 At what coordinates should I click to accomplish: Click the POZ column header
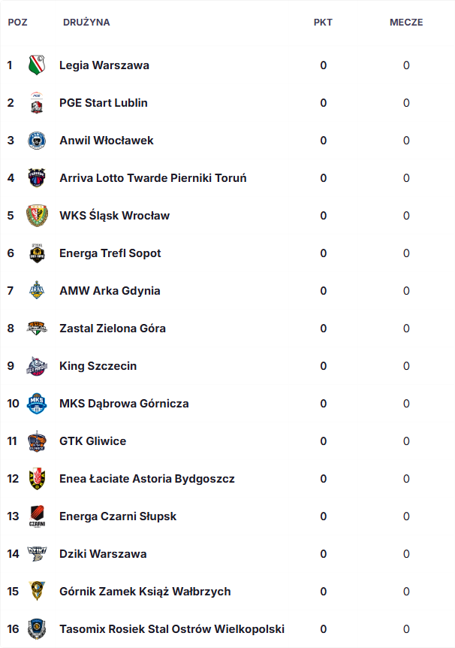[x=18, y=23]
